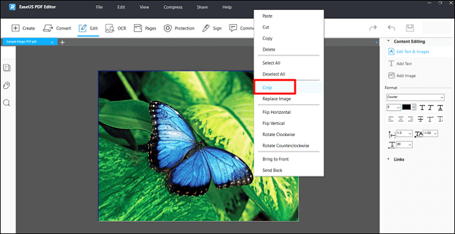Click the EaseUS PDF Editor logo

12,7
